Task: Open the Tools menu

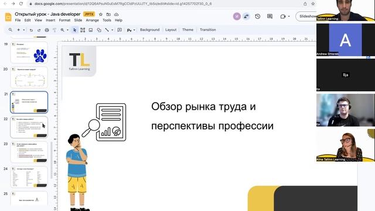Action: tap(107, 21)
